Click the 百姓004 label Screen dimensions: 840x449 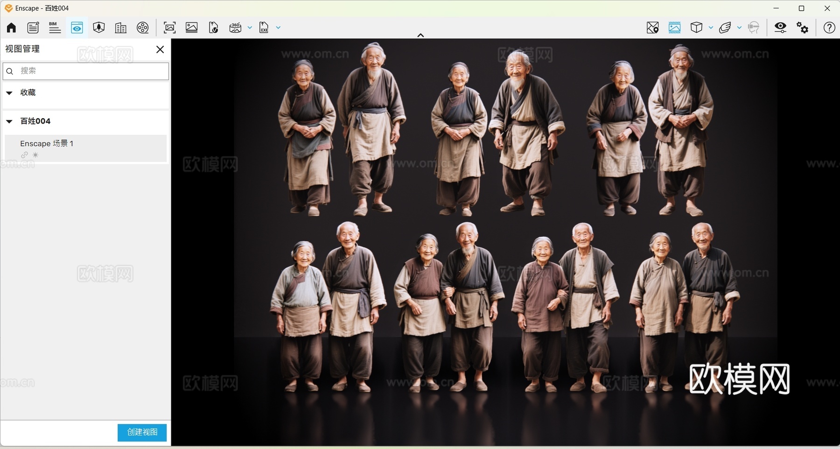coord(35,121)
